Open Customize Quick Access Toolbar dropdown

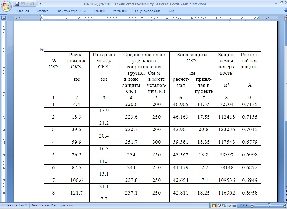point(40,4)
